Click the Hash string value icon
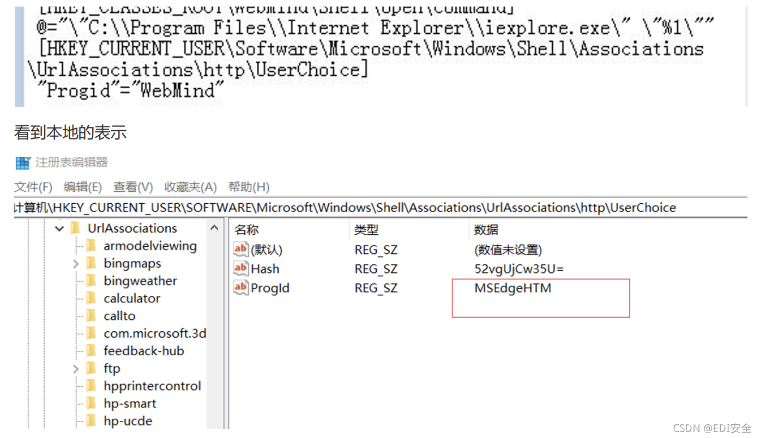 [x=240, y=268]
